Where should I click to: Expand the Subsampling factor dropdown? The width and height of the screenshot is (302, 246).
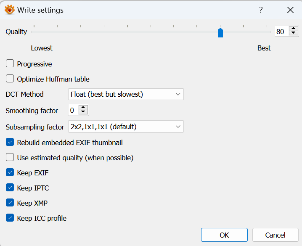coord(126,126)
